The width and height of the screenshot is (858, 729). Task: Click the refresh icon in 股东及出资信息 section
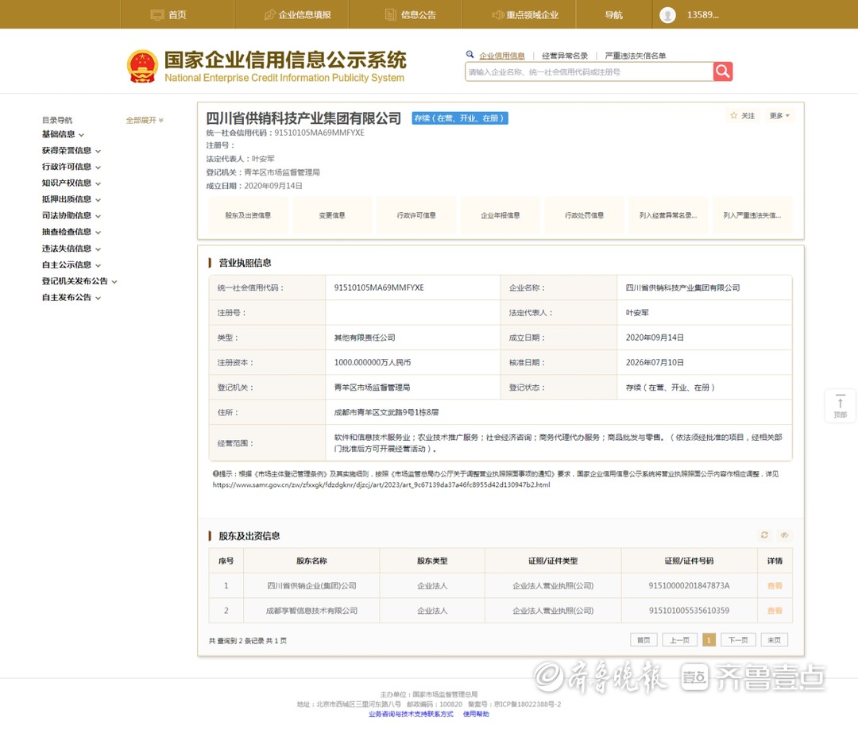(x=764, y=535)
